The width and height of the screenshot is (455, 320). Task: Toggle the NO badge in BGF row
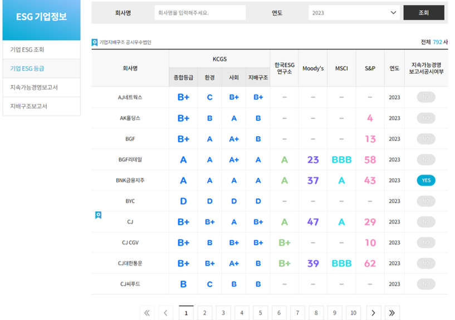point(426,139)
